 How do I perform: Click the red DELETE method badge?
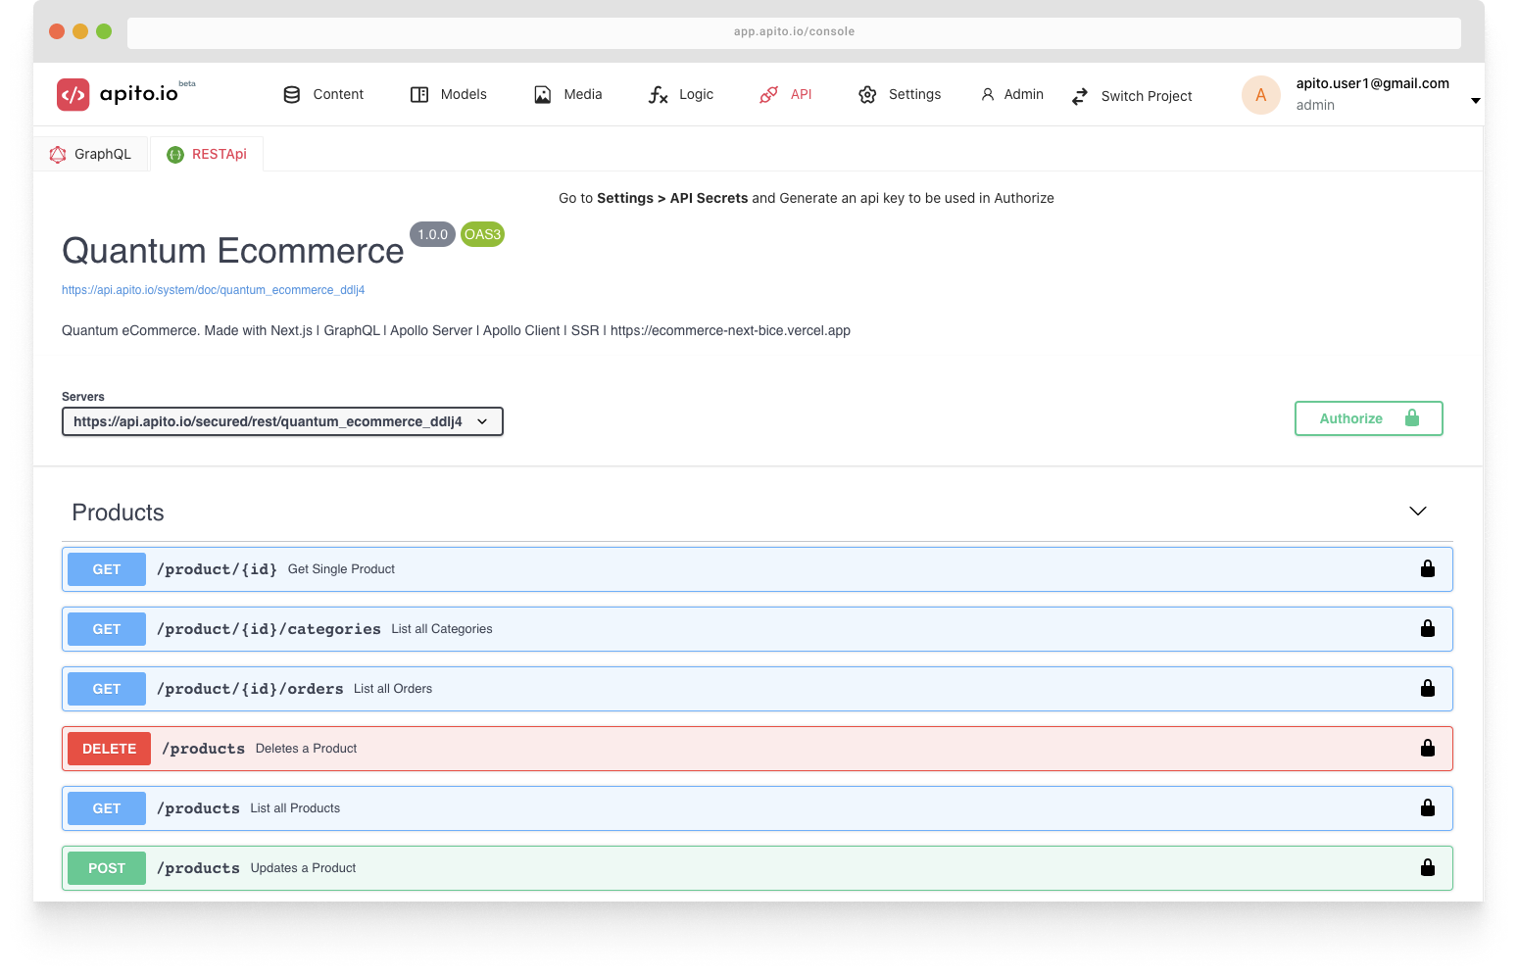pyautogui.click(x=109, y=749)
